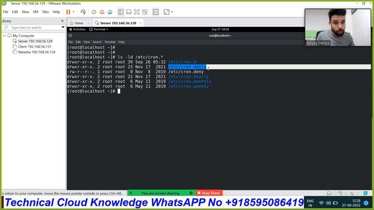Click /etc/cron.monthly in the listing
This screenshot has height=210, width=374.
189,82
